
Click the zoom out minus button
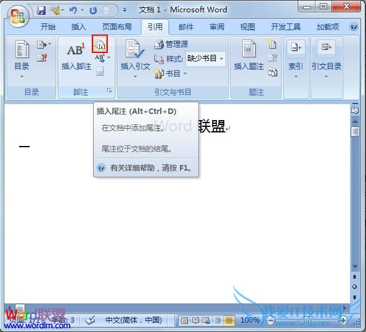(x=270, y=320)
